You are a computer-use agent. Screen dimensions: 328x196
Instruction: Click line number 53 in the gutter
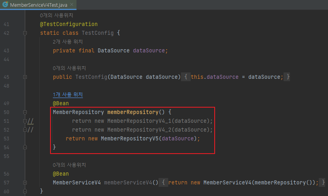tap(6, 139)
